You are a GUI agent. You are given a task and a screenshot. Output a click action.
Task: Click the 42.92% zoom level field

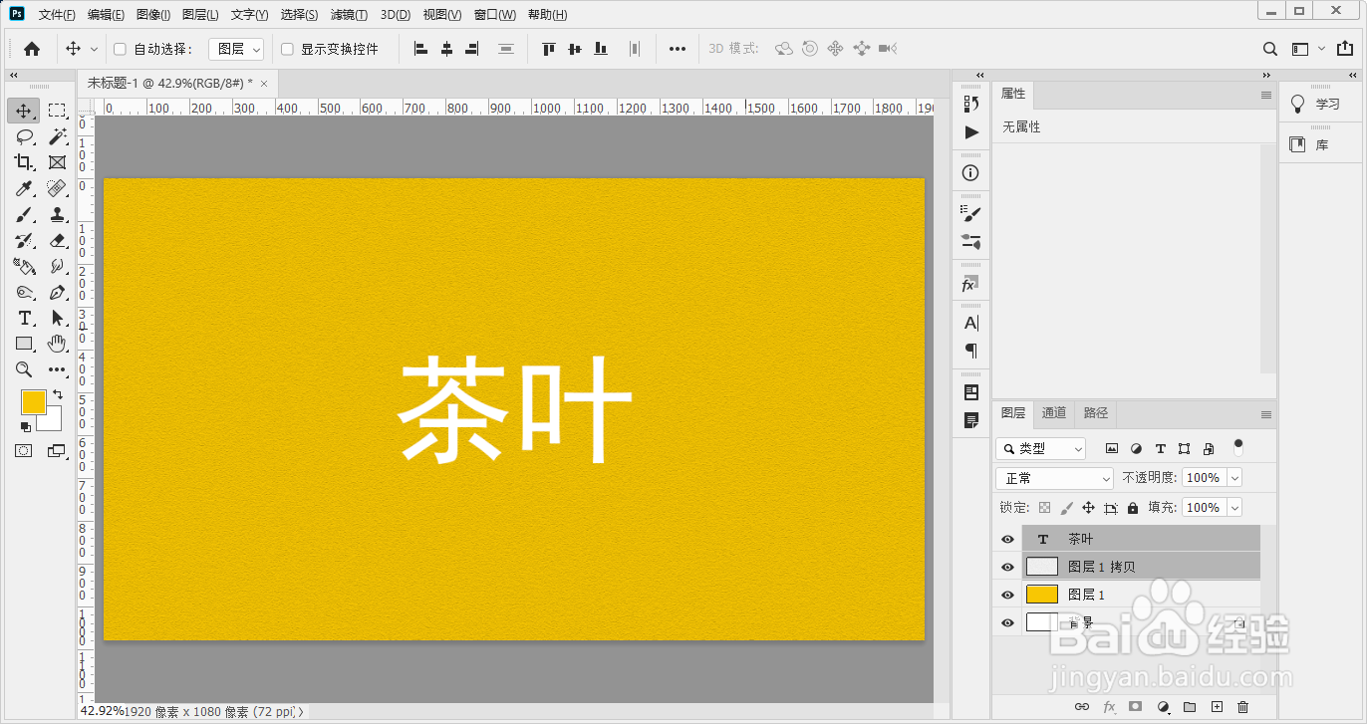tap(102, 711)
